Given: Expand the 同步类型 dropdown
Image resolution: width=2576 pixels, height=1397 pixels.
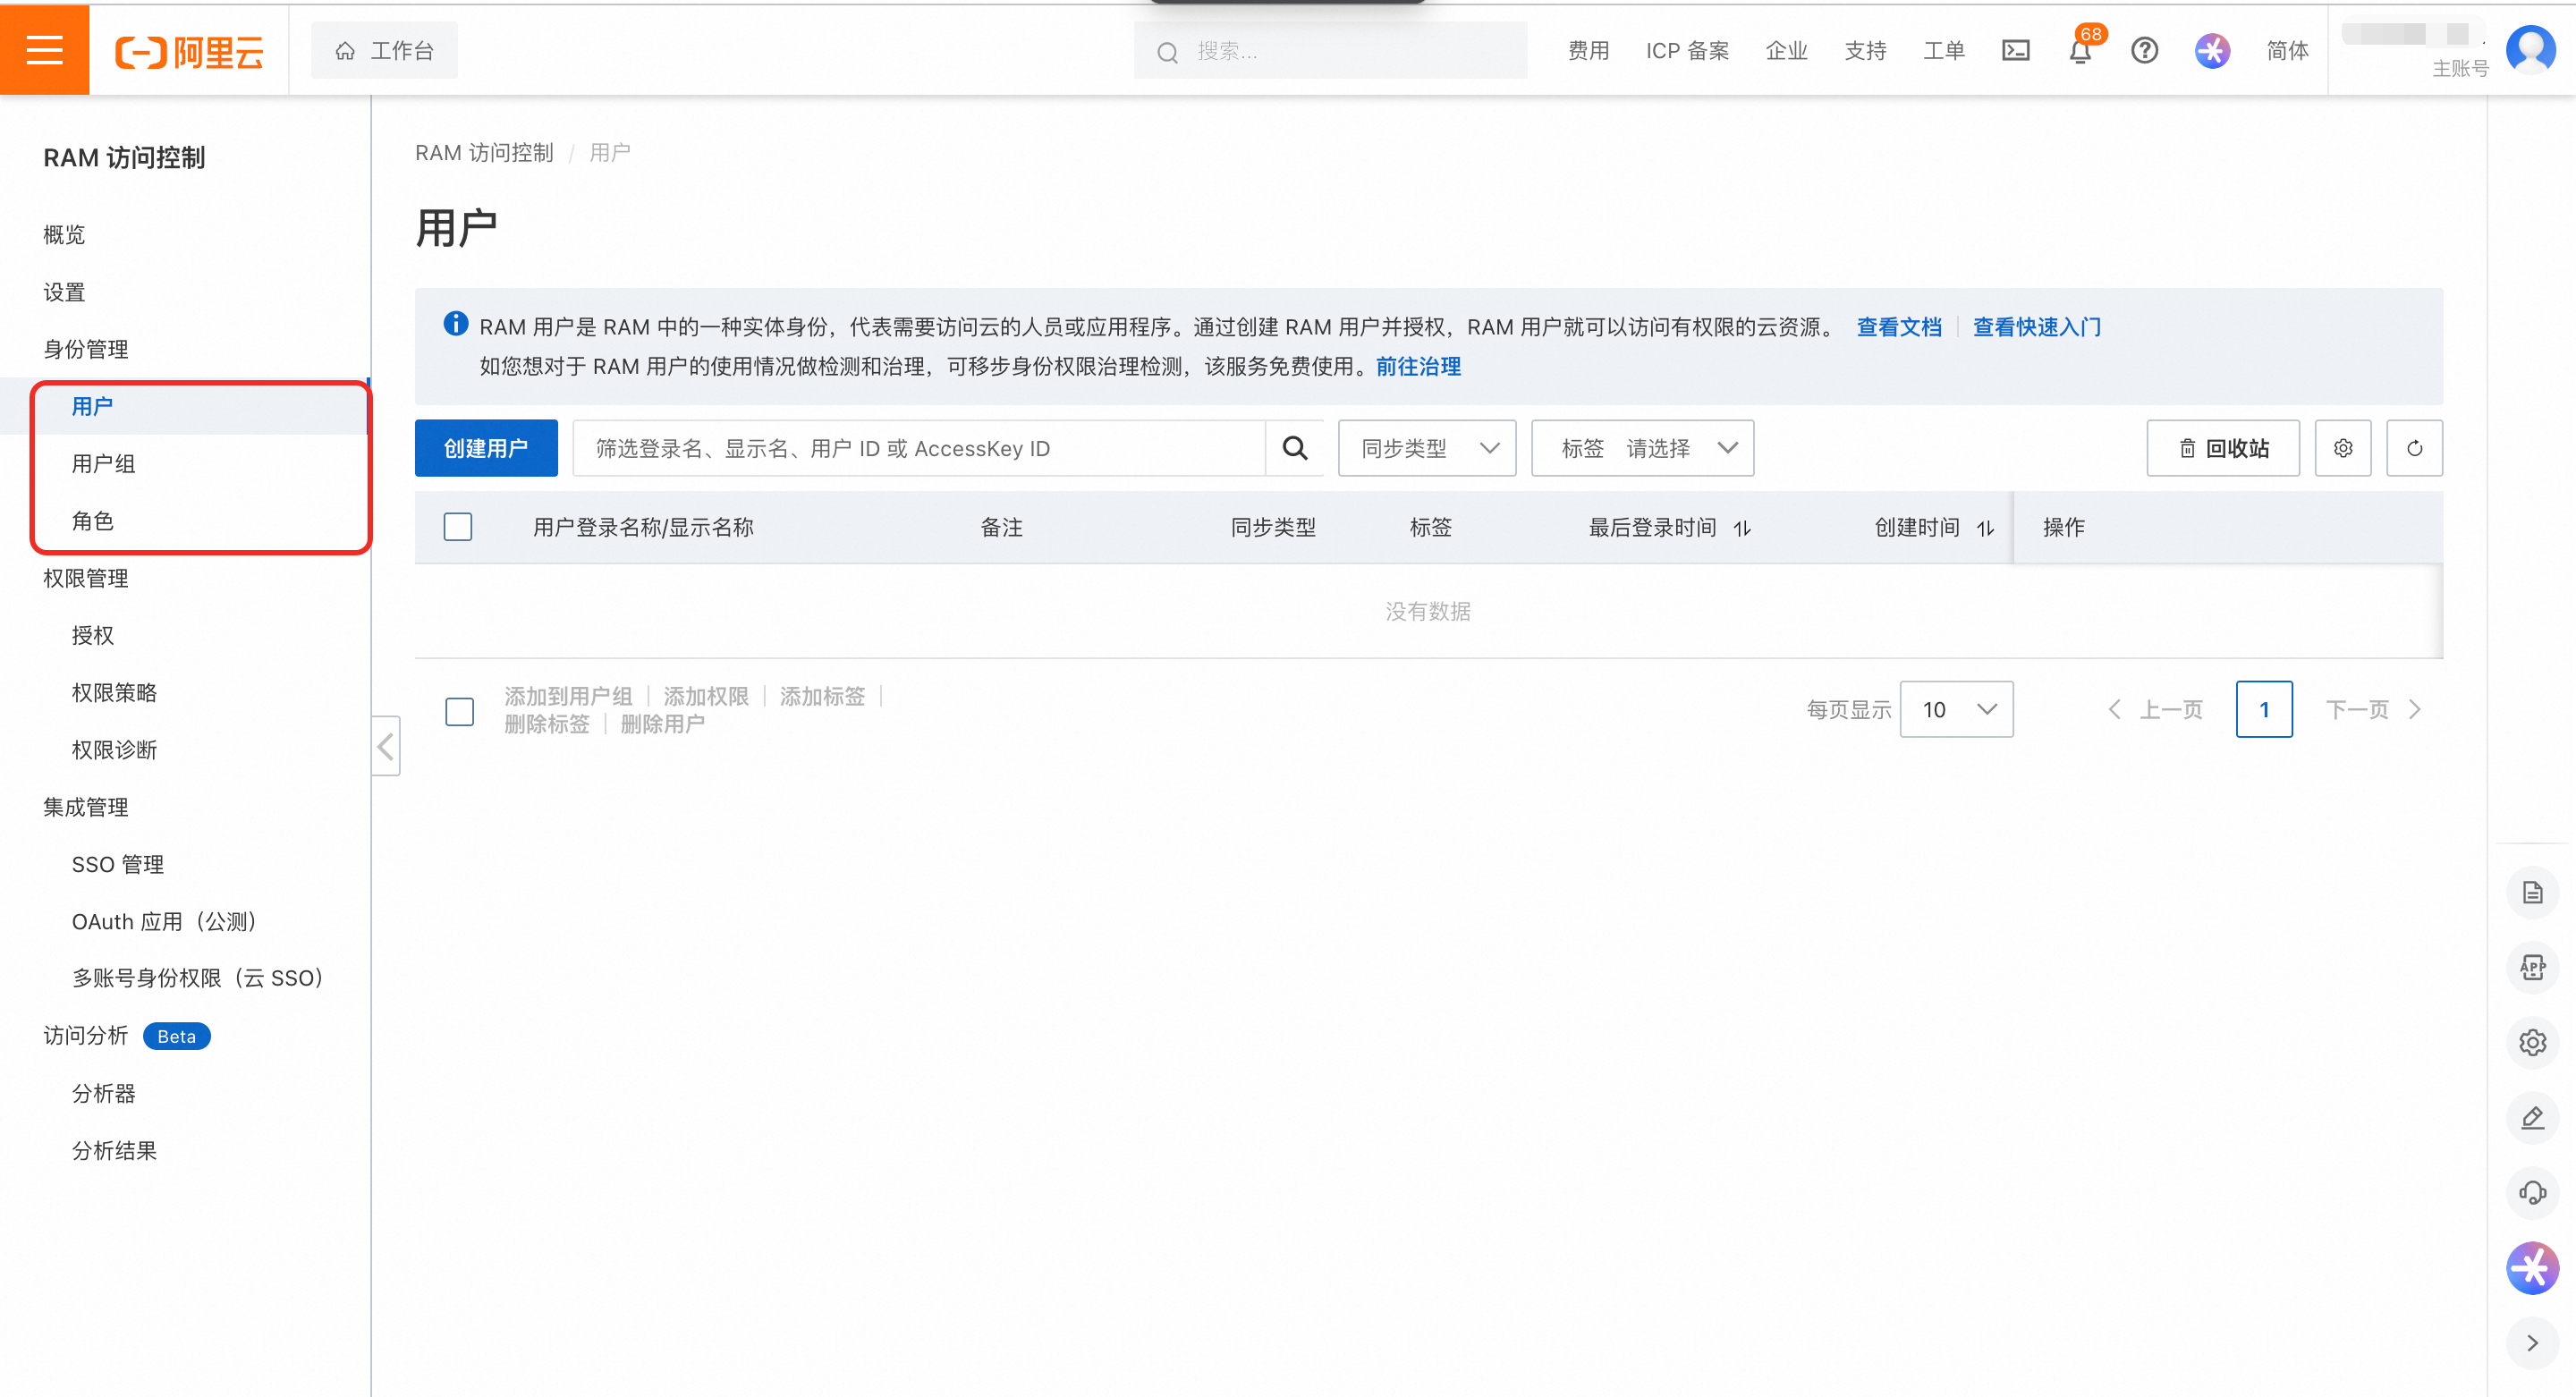Looking at the screenshot, I should tap(1426, 448).
